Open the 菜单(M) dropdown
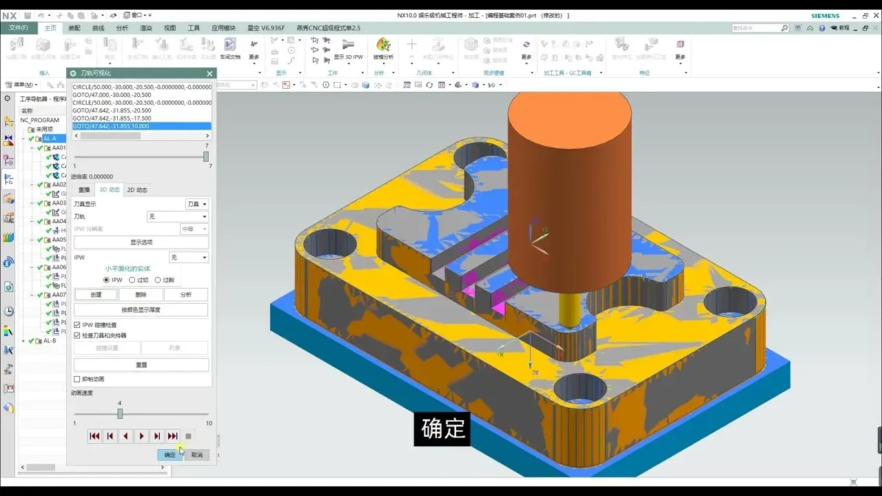Image resolution: width=882 pixels, height=496 pixels. click(21, 85)
